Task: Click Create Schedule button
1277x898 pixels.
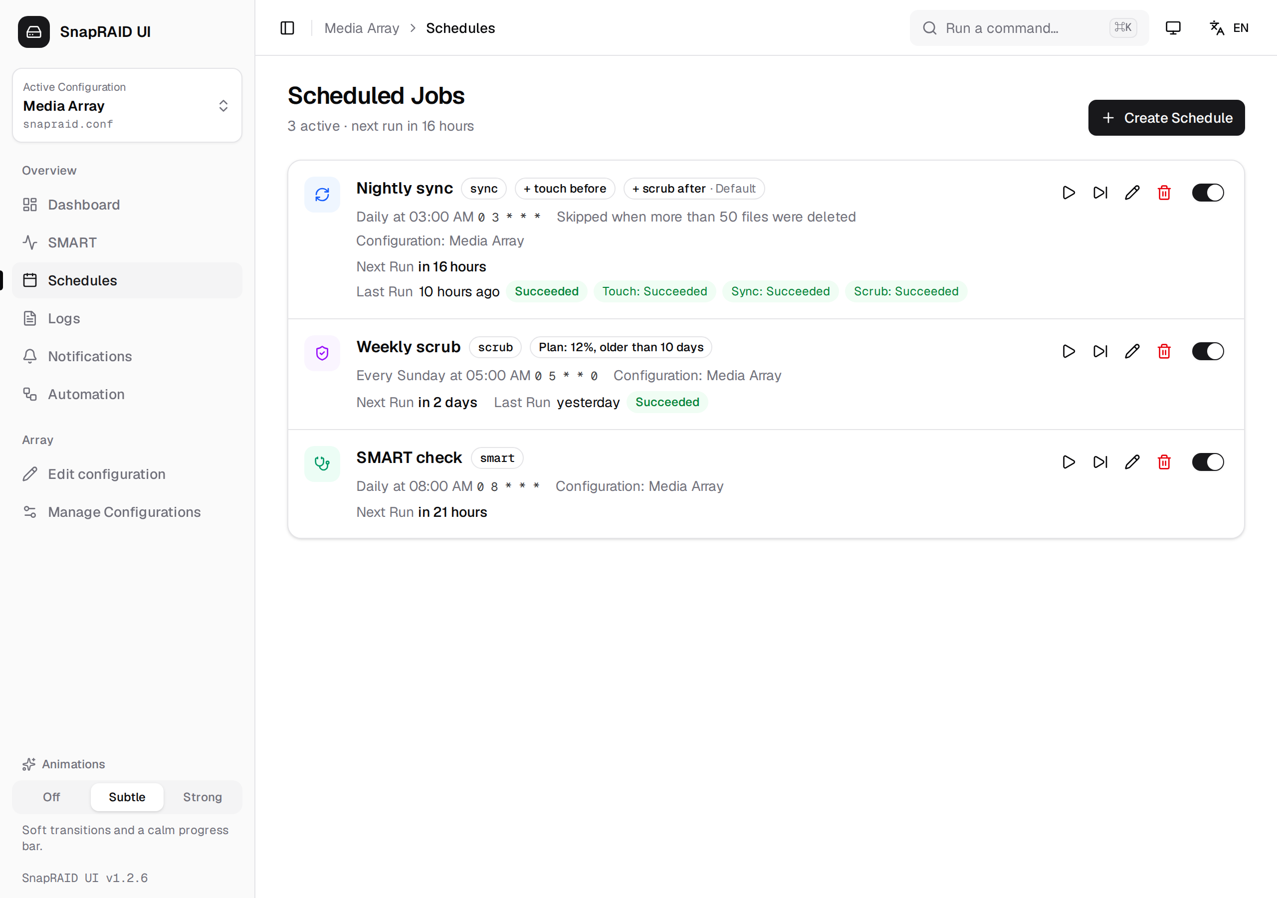Action: [x=1166, y=117]
